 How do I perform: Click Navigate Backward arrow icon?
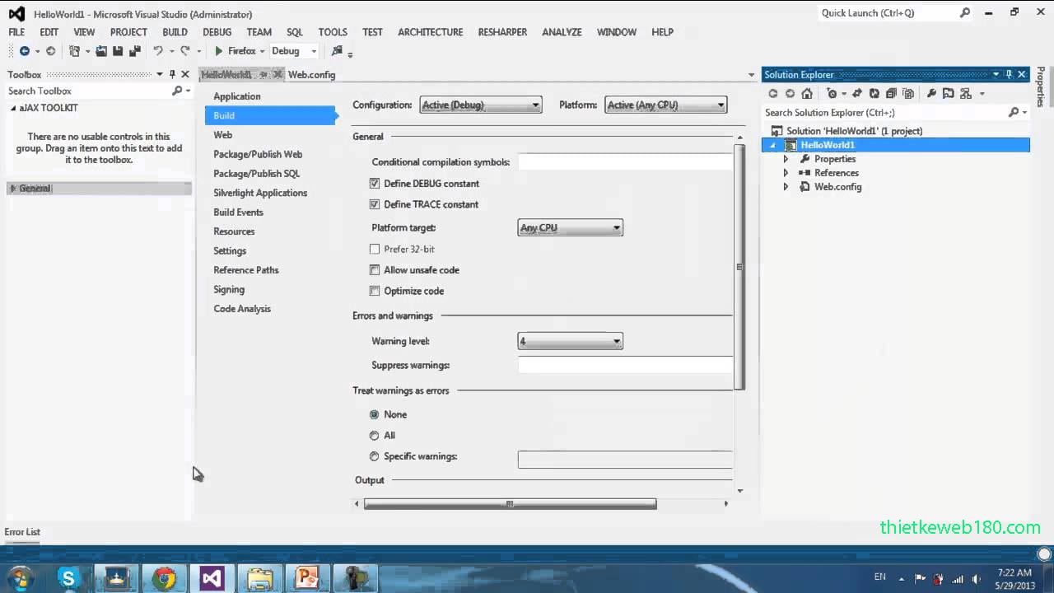click(x=25, y=51)
